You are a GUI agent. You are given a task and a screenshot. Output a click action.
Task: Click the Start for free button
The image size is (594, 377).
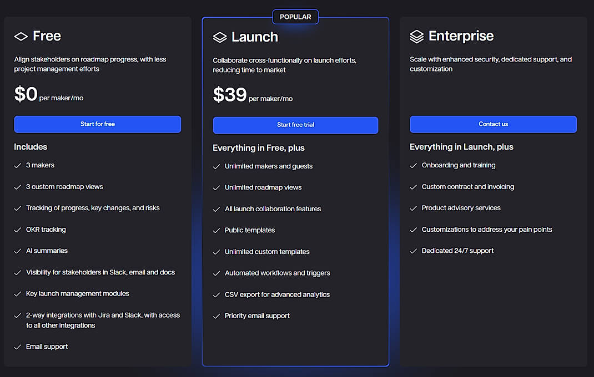(98, 124)
